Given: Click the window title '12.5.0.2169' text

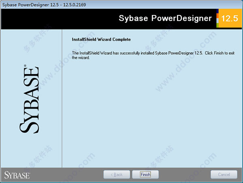Looking at the screenshot, I should [75, 4].
